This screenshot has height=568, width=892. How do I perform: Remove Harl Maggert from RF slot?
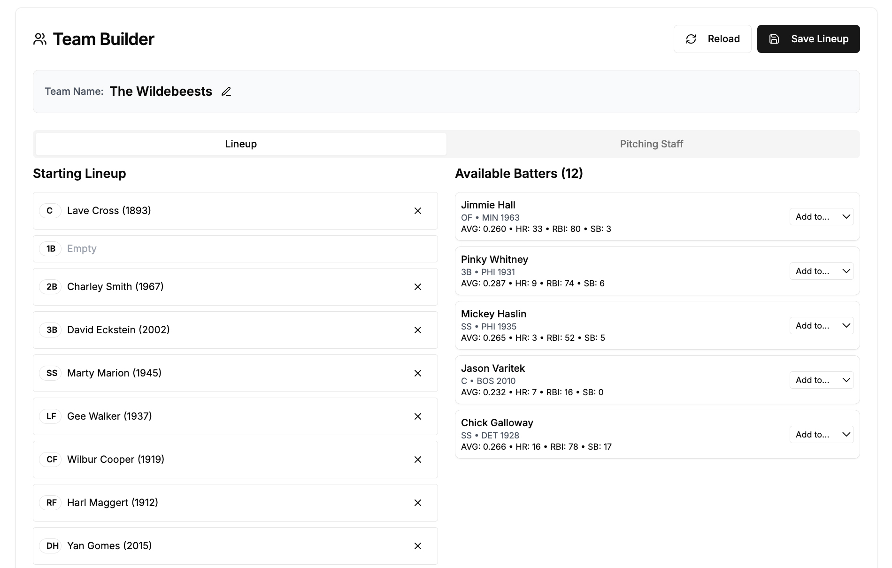pos(418,503)
